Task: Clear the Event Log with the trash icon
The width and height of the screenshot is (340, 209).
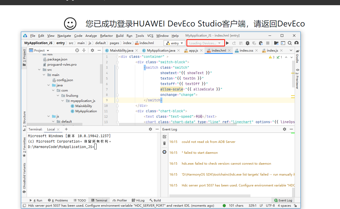Action: [164, 143]
